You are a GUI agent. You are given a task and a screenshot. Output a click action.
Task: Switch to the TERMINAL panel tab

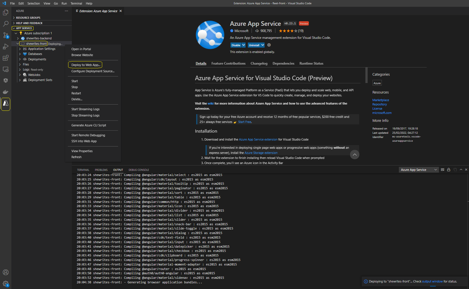[83, 170]
